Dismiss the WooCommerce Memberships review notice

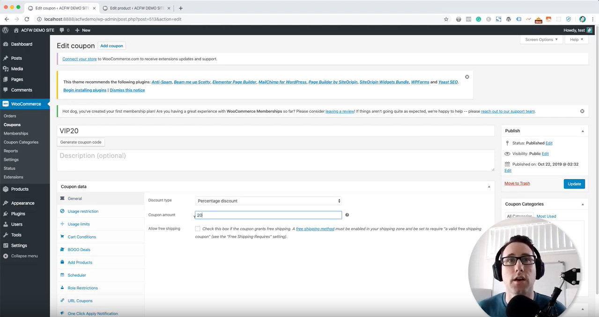tap(582, 111)
